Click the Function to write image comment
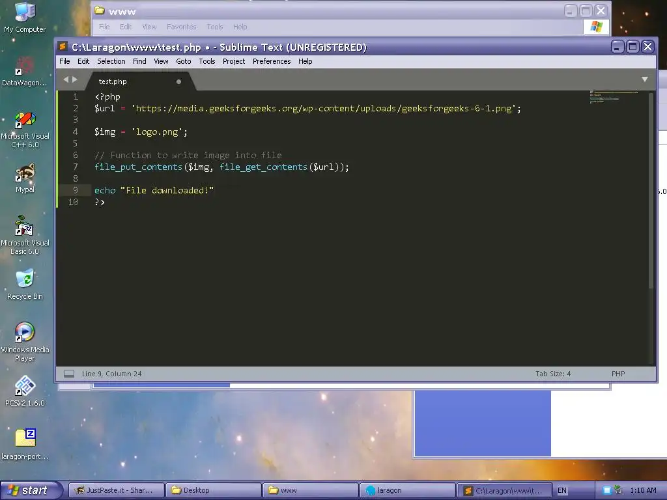This screenshot has width=667, height=500. click(188, 155)
